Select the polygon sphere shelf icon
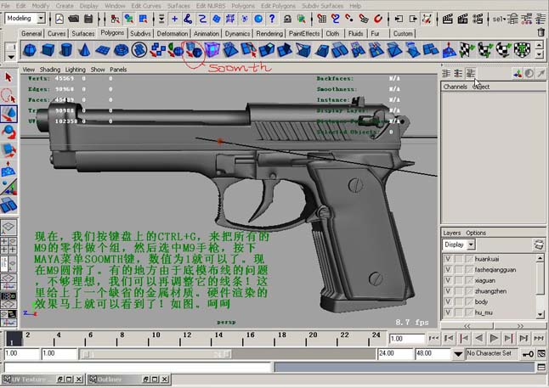The width and height of the screenshot is (549, 388). (x=30, y=50)
